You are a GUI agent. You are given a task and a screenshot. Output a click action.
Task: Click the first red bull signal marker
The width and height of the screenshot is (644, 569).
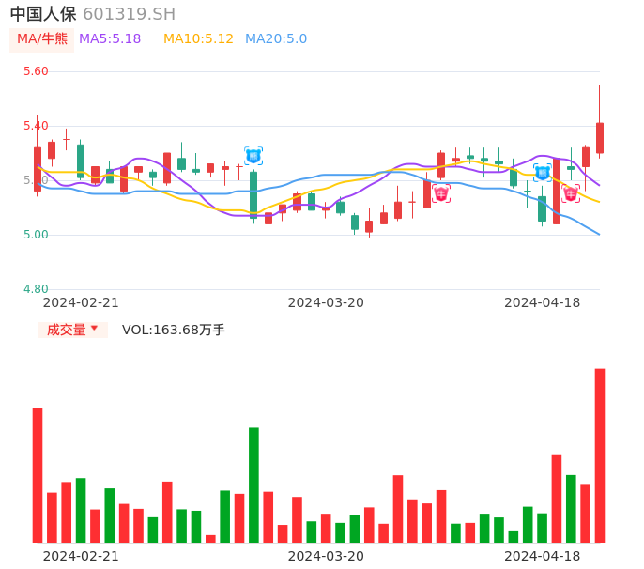coord(441,193)
